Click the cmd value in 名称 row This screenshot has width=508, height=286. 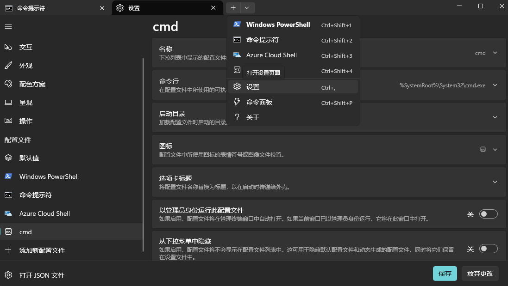(480, 53)
